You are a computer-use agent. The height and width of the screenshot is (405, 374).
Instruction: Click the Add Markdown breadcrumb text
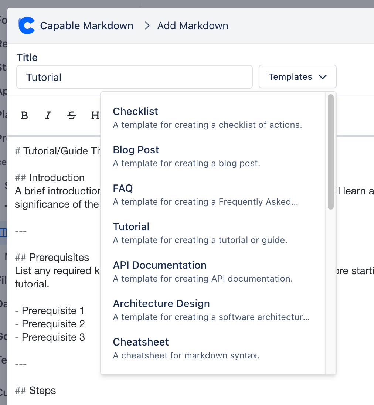(193, 26)
